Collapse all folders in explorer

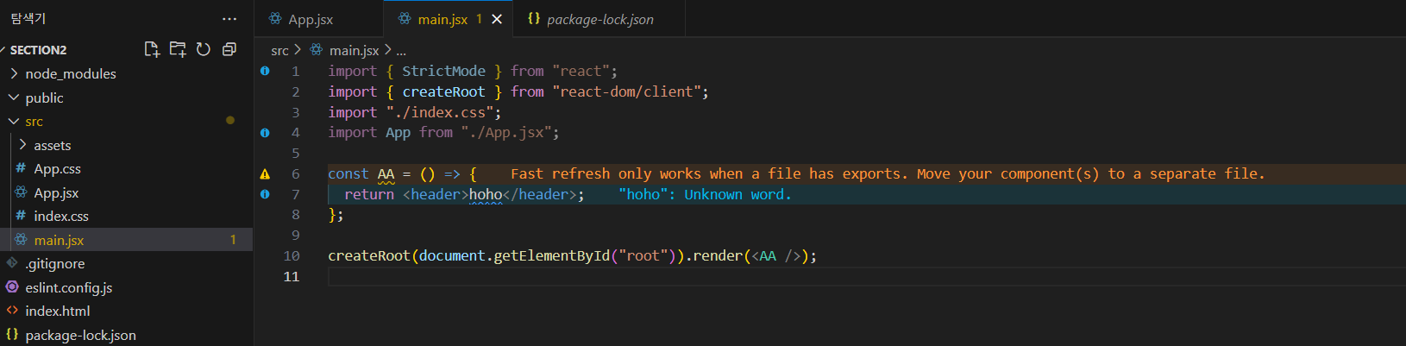tap(229, 49)
